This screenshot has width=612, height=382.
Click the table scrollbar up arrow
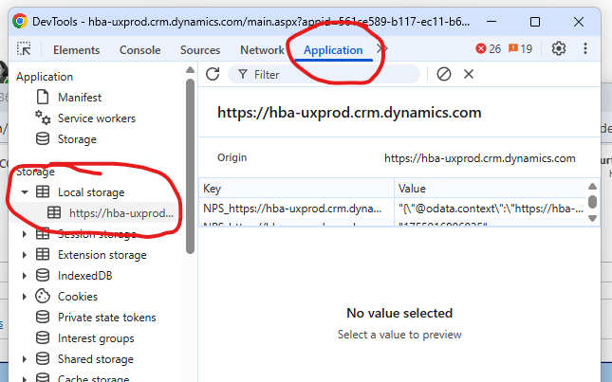tap(592, 187)
